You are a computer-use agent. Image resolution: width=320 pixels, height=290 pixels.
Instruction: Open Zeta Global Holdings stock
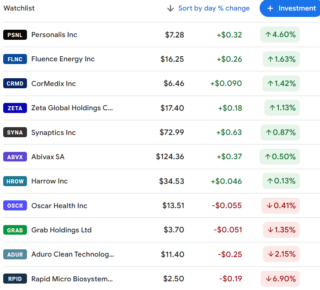tap(72, 108)
